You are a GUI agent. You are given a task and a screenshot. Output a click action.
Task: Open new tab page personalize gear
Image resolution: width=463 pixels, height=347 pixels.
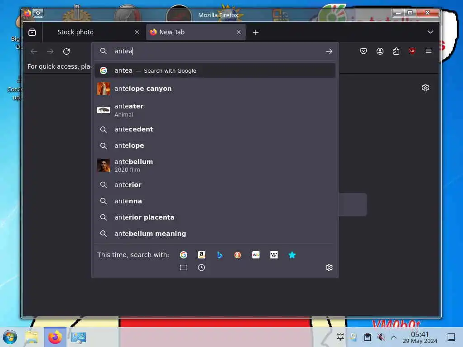[x=425, y=88]
